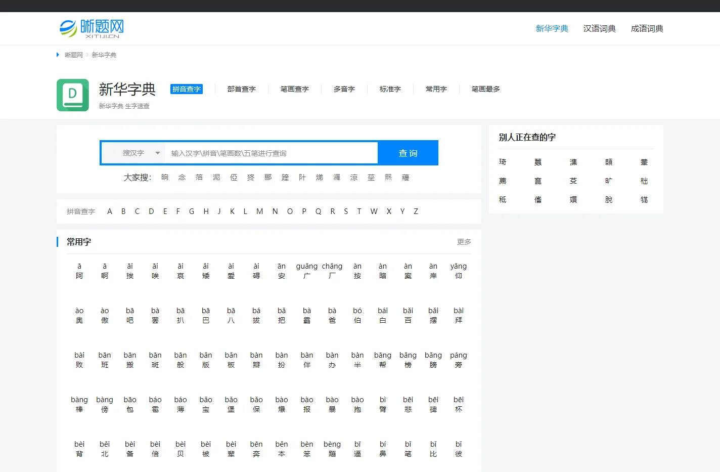Click 旷 in 别人正在查的字 panel
Screen dimensions: 720x472
point(609,181)
